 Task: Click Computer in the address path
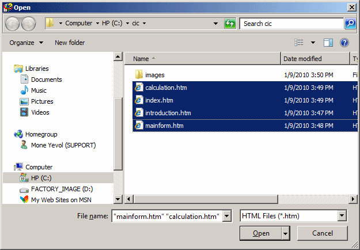pos(78,23)
